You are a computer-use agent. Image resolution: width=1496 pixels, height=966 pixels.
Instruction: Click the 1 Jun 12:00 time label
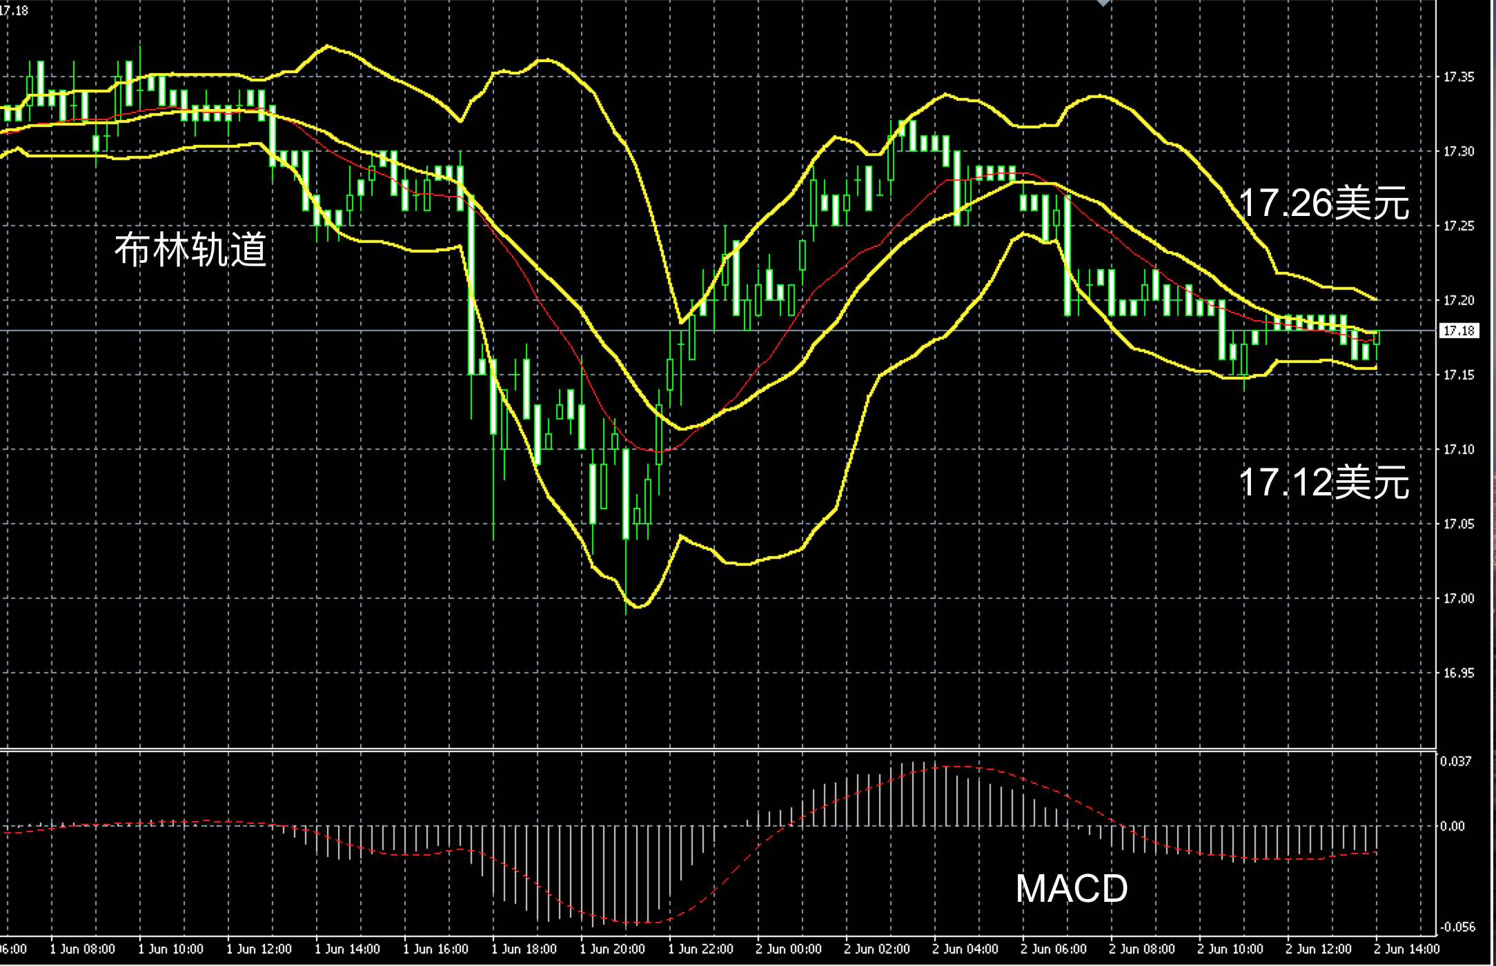[x=259, y=949]
